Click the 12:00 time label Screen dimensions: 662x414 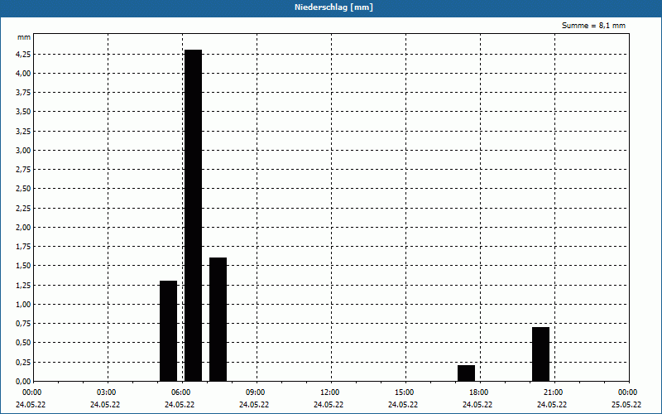point(329,392)
